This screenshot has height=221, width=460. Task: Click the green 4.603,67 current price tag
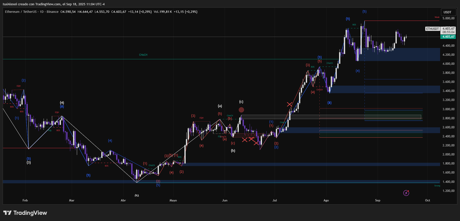point(448,37)
